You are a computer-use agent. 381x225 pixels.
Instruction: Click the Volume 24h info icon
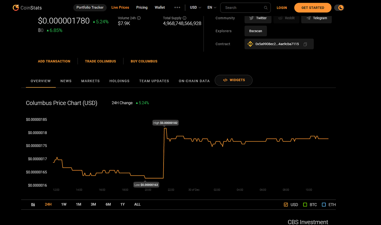pos(139,18)
